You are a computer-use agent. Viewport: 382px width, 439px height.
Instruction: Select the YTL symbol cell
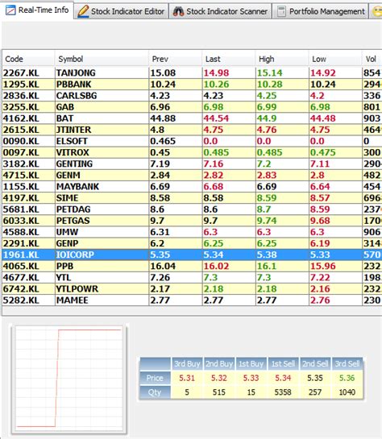click(x=102, y=278)
